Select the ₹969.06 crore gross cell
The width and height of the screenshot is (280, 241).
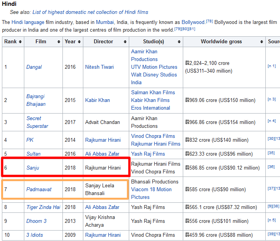[x=224, y=100]
